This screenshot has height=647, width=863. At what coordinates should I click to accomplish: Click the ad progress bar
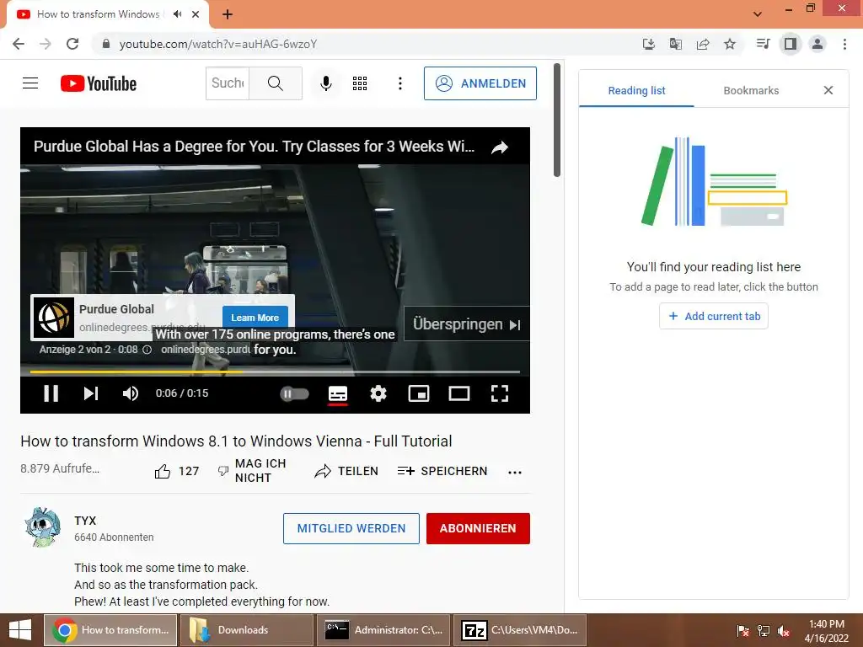coord(275,372)
